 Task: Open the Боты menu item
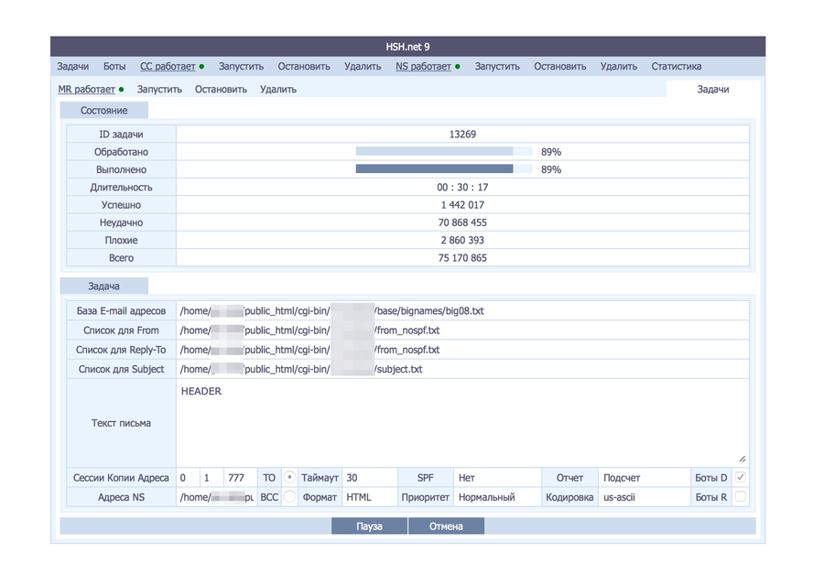[x=114, y=67]
